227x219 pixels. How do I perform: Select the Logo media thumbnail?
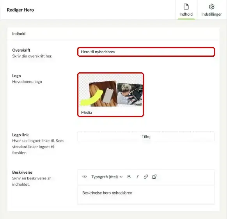click(111, 95)
